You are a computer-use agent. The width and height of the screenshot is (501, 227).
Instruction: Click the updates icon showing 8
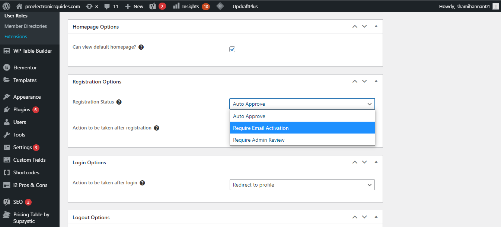coord(89,6)
